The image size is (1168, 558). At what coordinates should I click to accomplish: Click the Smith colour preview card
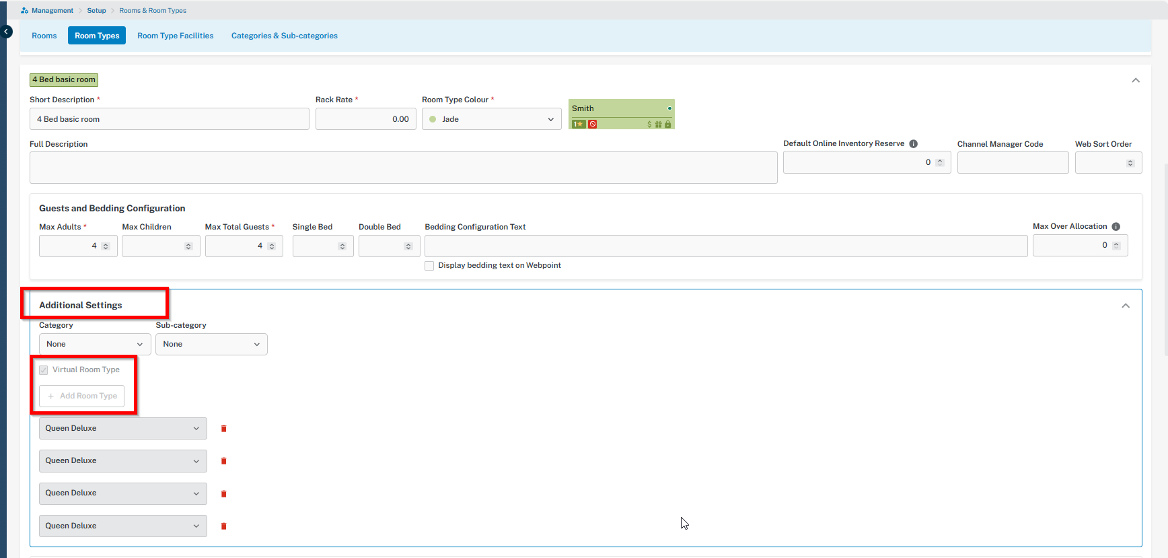point(622,114)
